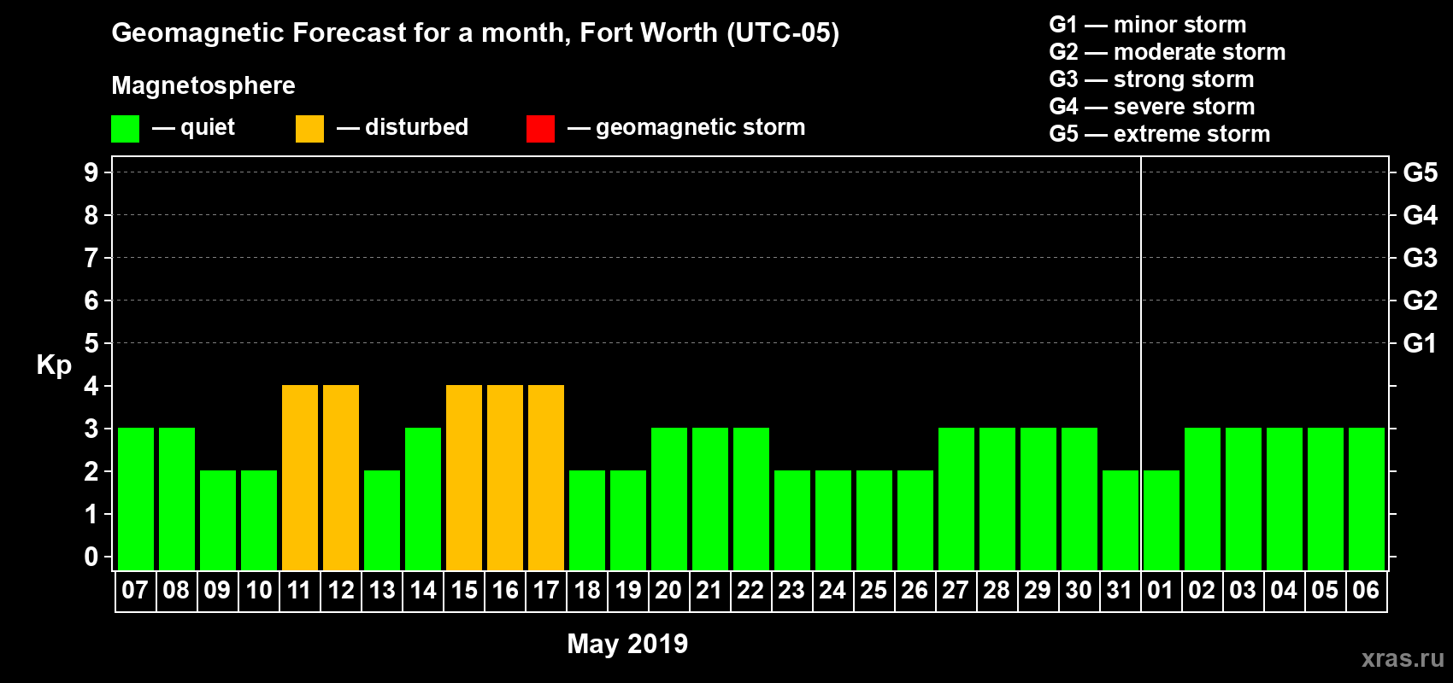Click date label 19 on the axis
This screenshot has height=683, width=1453.
click(628, 591)
